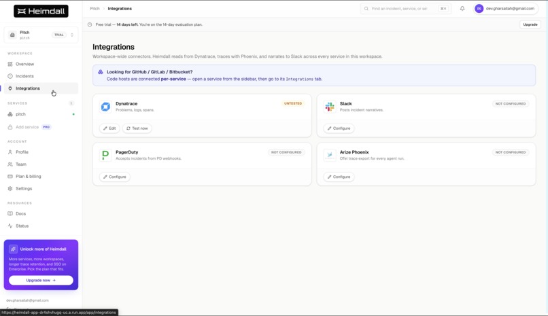Open Profile in account section

(41, 152)
